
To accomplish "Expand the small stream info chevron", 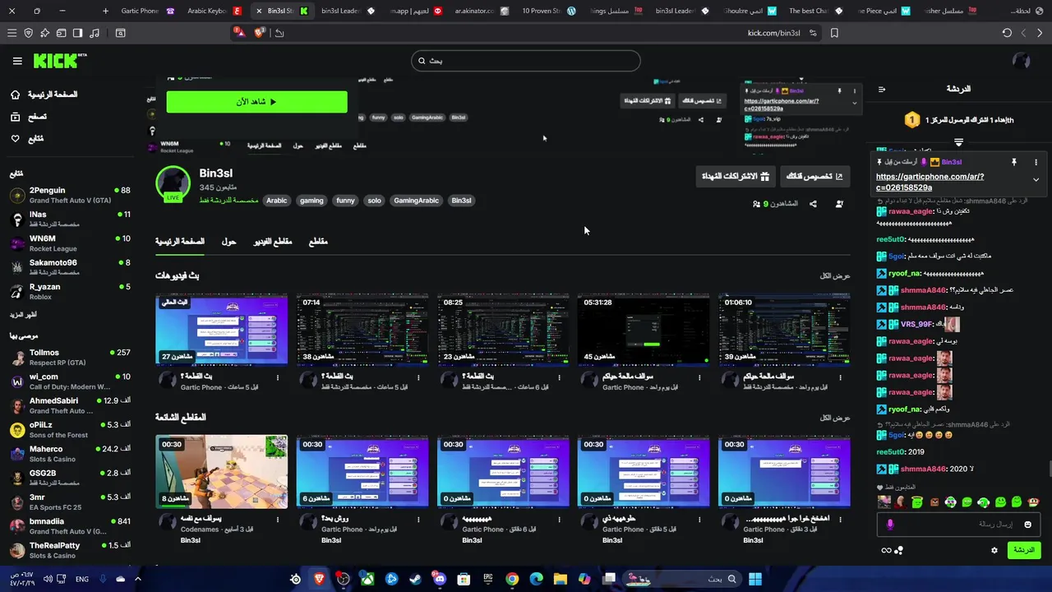I will [x=854, y=103].
